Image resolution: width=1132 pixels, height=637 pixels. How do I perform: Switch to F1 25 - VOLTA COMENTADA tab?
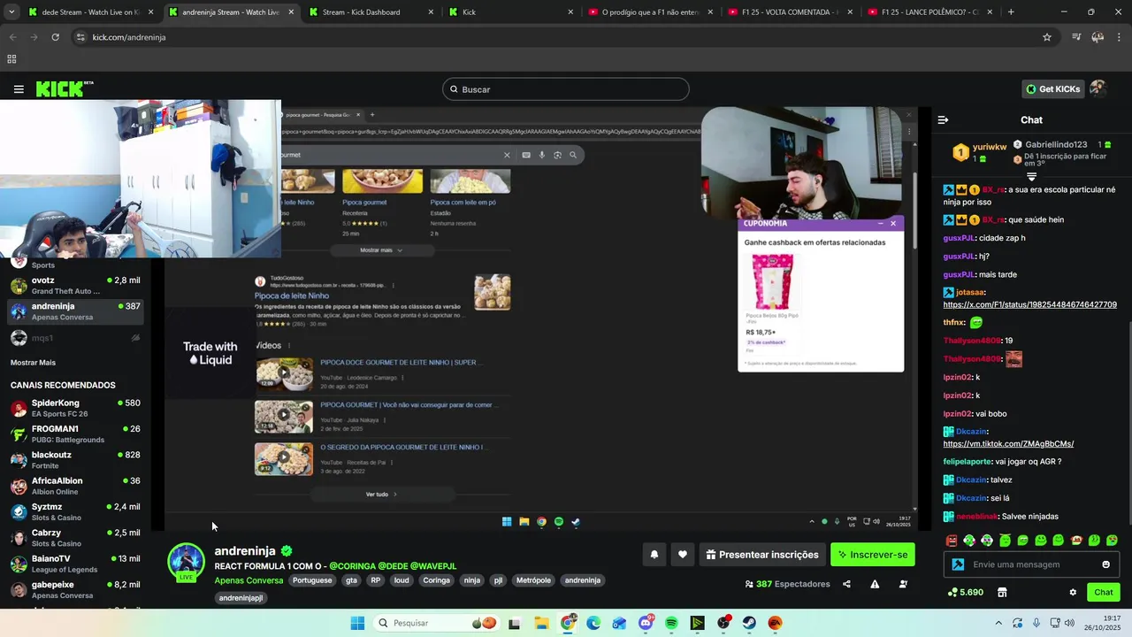click(791, 12)
